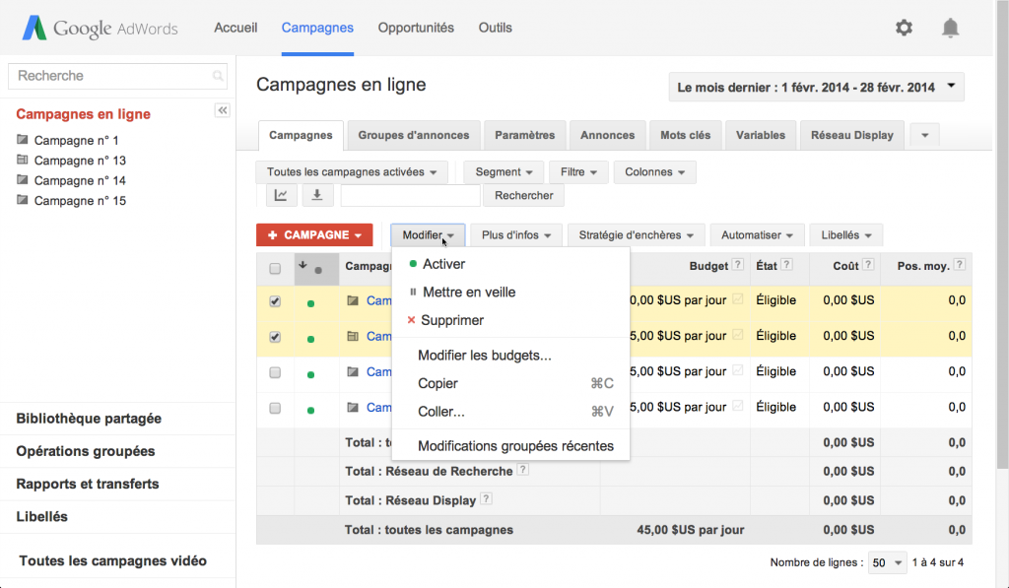Click the download report icon
The width and height of the screenshot is (1009, 588).
[316, 195]
